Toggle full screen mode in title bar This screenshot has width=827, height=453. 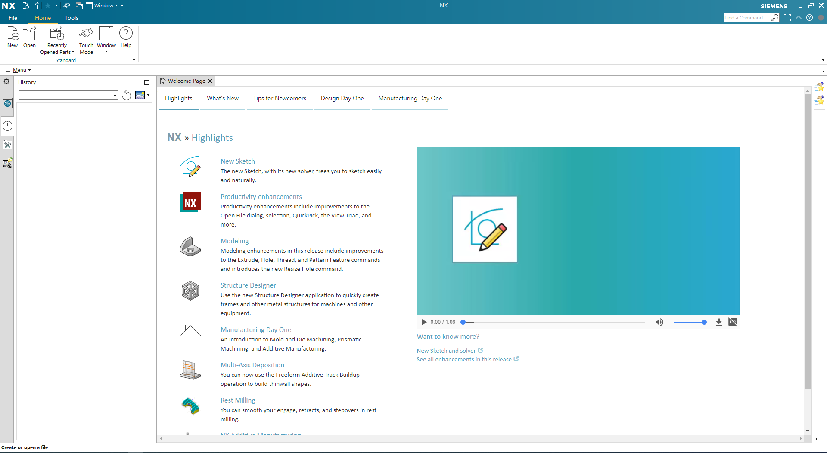787,18
